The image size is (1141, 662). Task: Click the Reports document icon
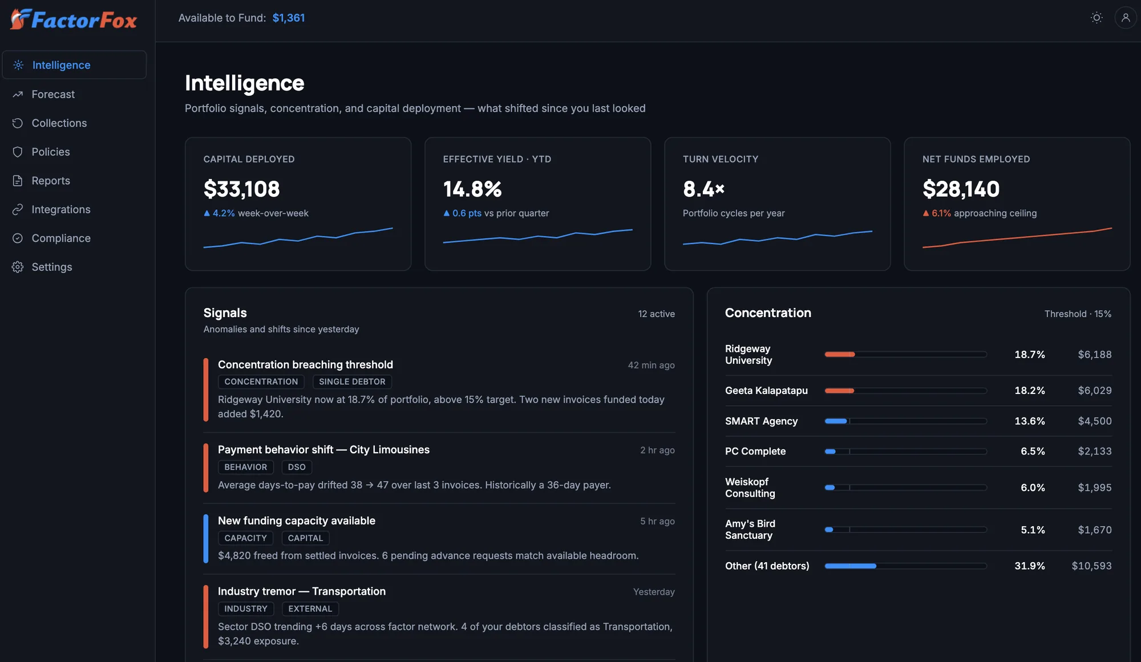point(18,181)
